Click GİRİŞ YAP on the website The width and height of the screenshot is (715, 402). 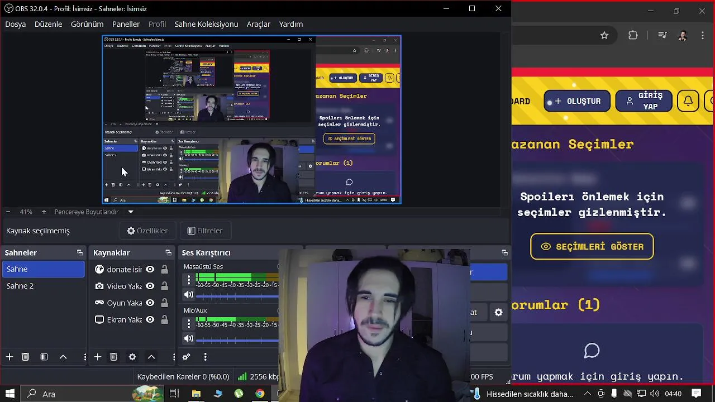tap(643, 101)
